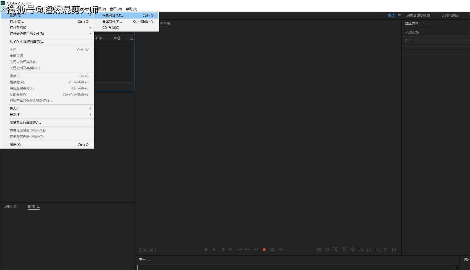
Task: Select 从 CD 中提取音频(D)...
Action: tap(47, 42)
